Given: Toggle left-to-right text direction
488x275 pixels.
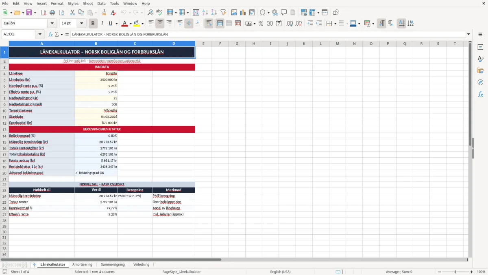Looking at the screenshot, I should pos(381,24).
